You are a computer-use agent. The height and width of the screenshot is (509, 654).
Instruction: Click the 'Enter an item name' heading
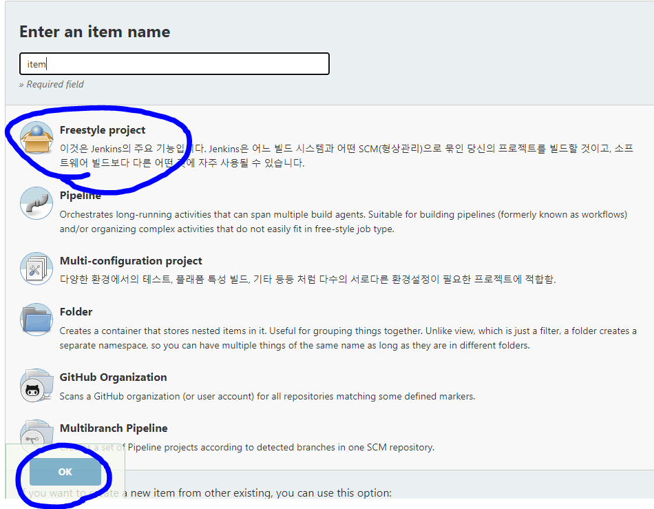[95, 32]
